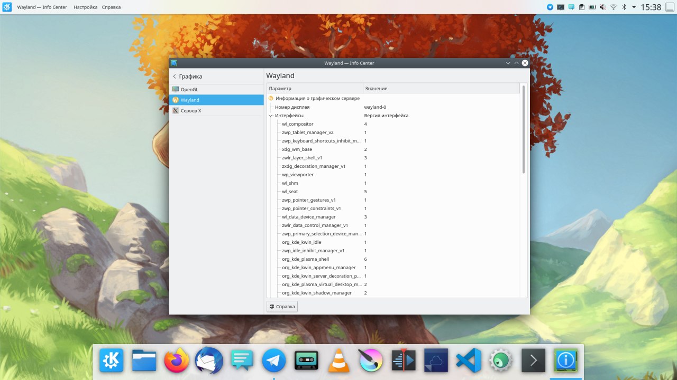The width and height of the screenshot is (677, 380).
Task: Select the org_kde_plasma_shell row
Action: 394,259
